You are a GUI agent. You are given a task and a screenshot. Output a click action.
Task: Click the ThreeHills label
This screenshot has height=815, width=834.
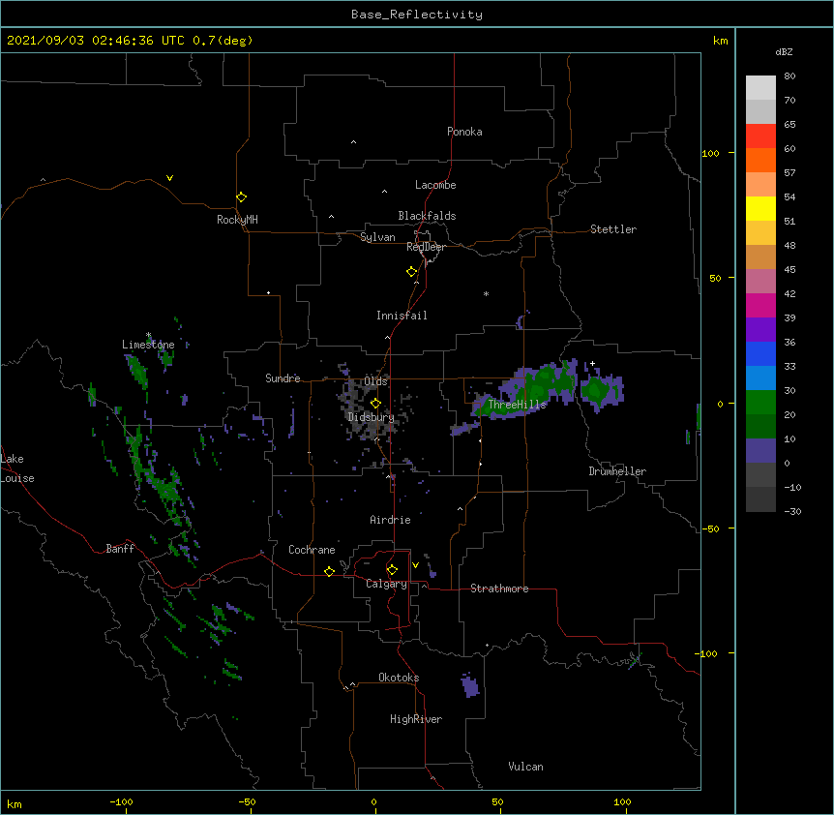coord(517,405)
